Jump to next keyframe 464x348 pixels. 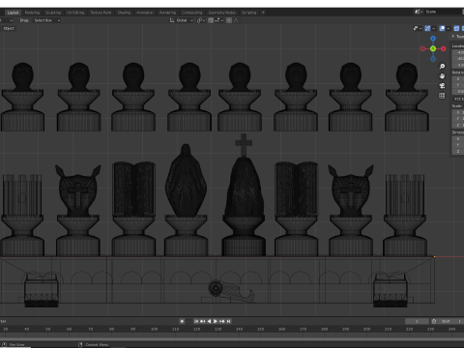point(222,321)
